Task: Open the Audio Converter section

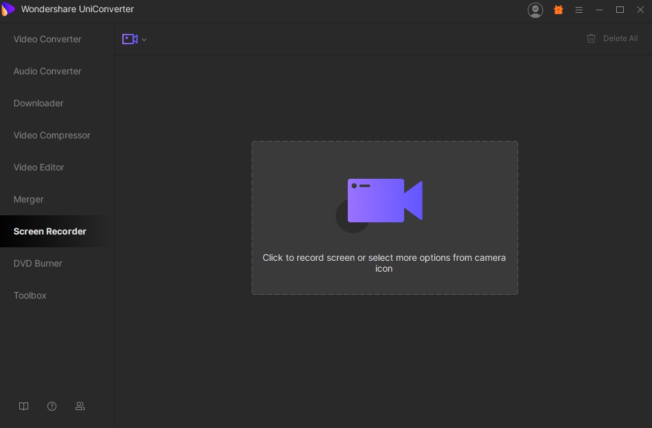Action: pos(47,71)
